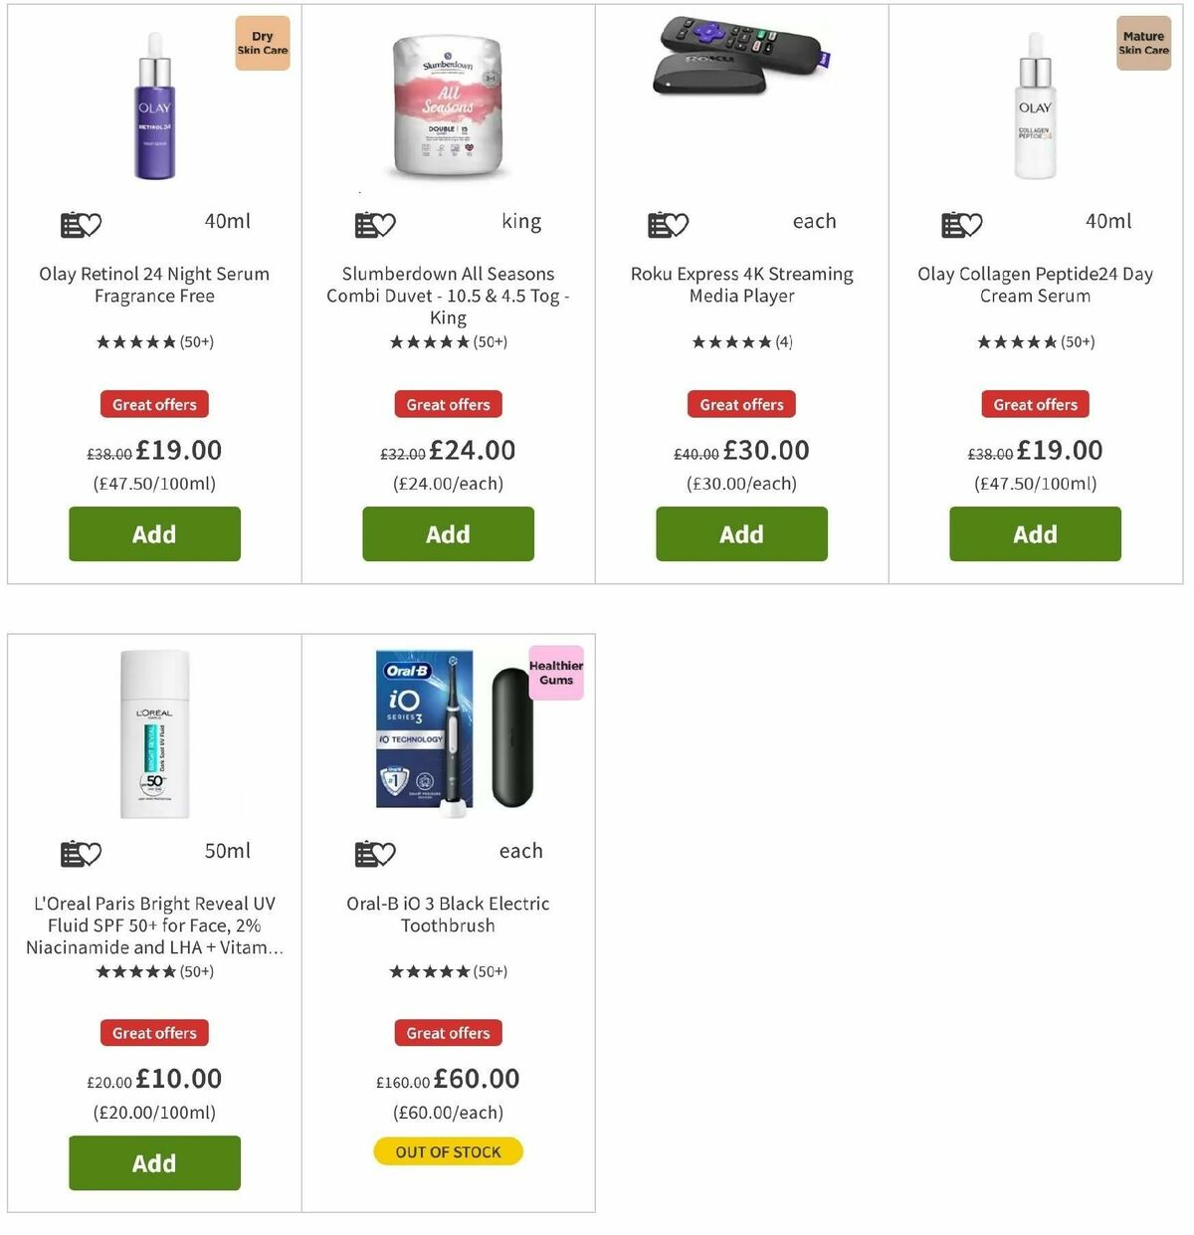Add Roku Express 4K to the basket
This screenshot has height=1235, width=1194.
[741, 534]
